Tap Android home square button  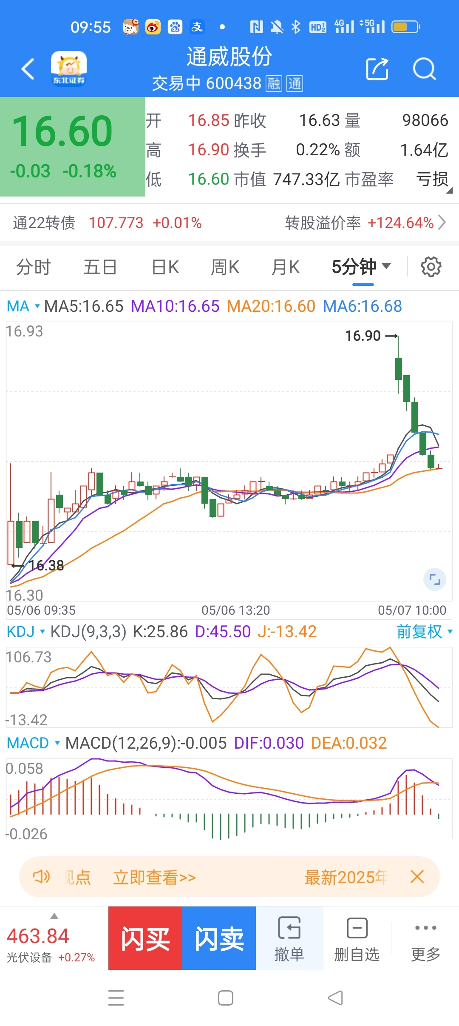click(x=226, y=998)
